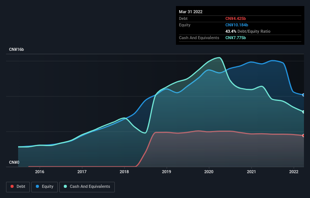Click the Mar 31 2022 tooltip date
310x198 pixels.
191,12
